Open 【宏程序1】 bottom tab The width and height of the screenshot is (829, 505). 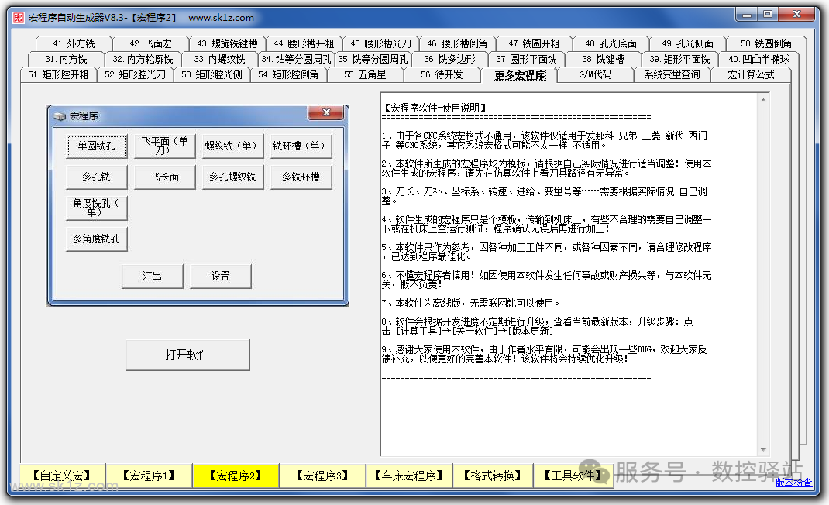[149, 476]
